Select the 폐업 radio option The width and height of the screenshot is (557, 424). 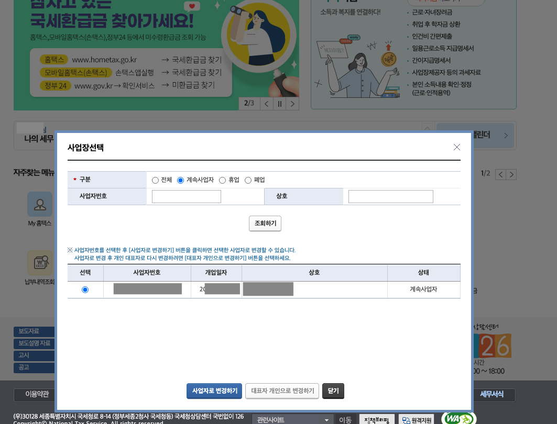click(x=248, y=180)
